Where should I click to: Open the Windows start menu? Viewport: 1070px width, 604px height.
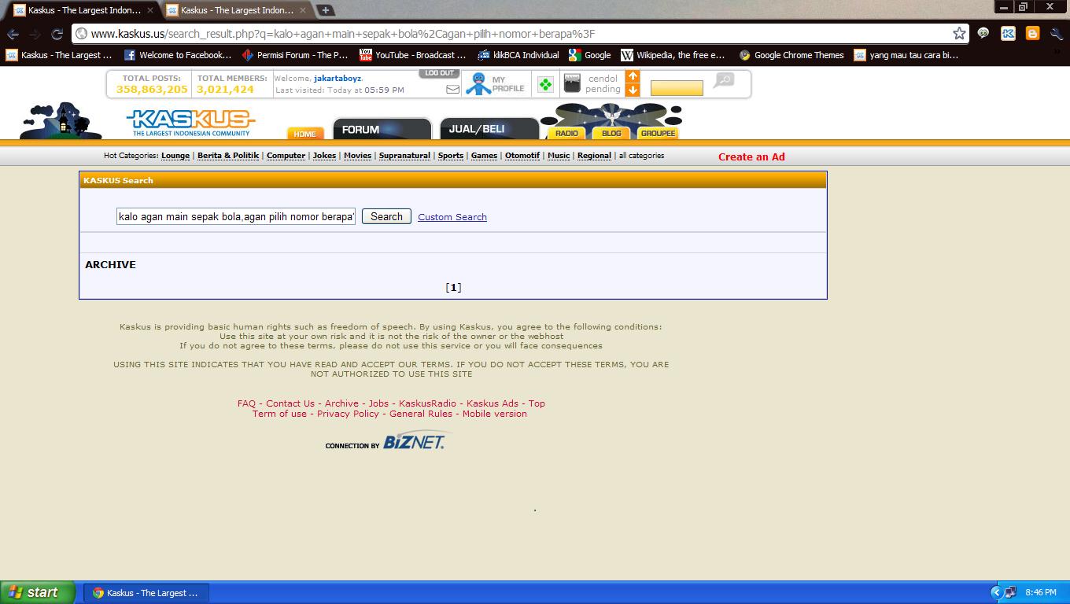(x=38, y=592)
